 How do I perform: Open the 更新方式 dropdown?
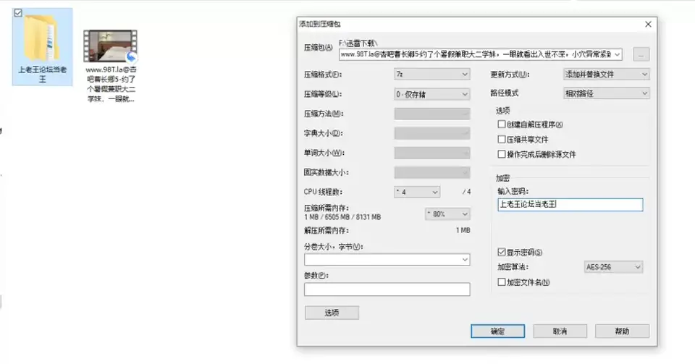[607, 75]
